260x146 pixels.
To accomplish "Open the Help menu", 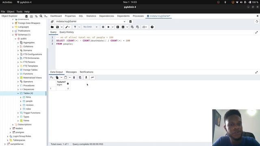I will 27,12.
